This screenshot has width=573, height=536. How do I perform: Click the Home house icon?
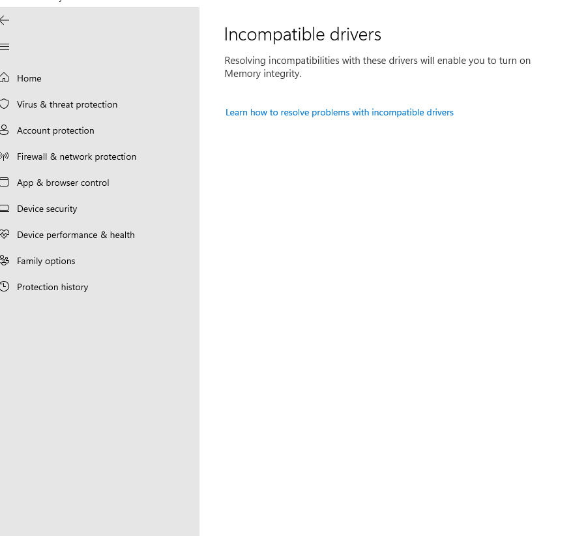pos(5,78)
